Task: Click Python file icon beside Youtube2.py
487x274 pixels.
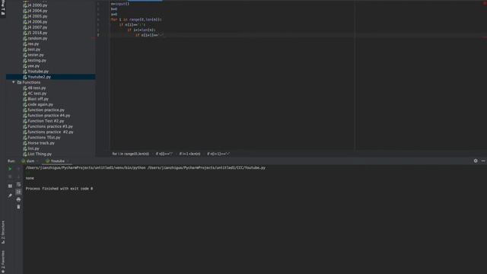Action: [x=25, y=77]
